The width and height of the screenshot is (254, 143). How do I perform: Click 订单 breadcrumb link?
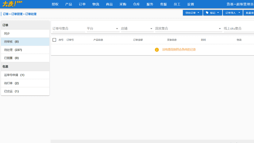tap(6, 14)
